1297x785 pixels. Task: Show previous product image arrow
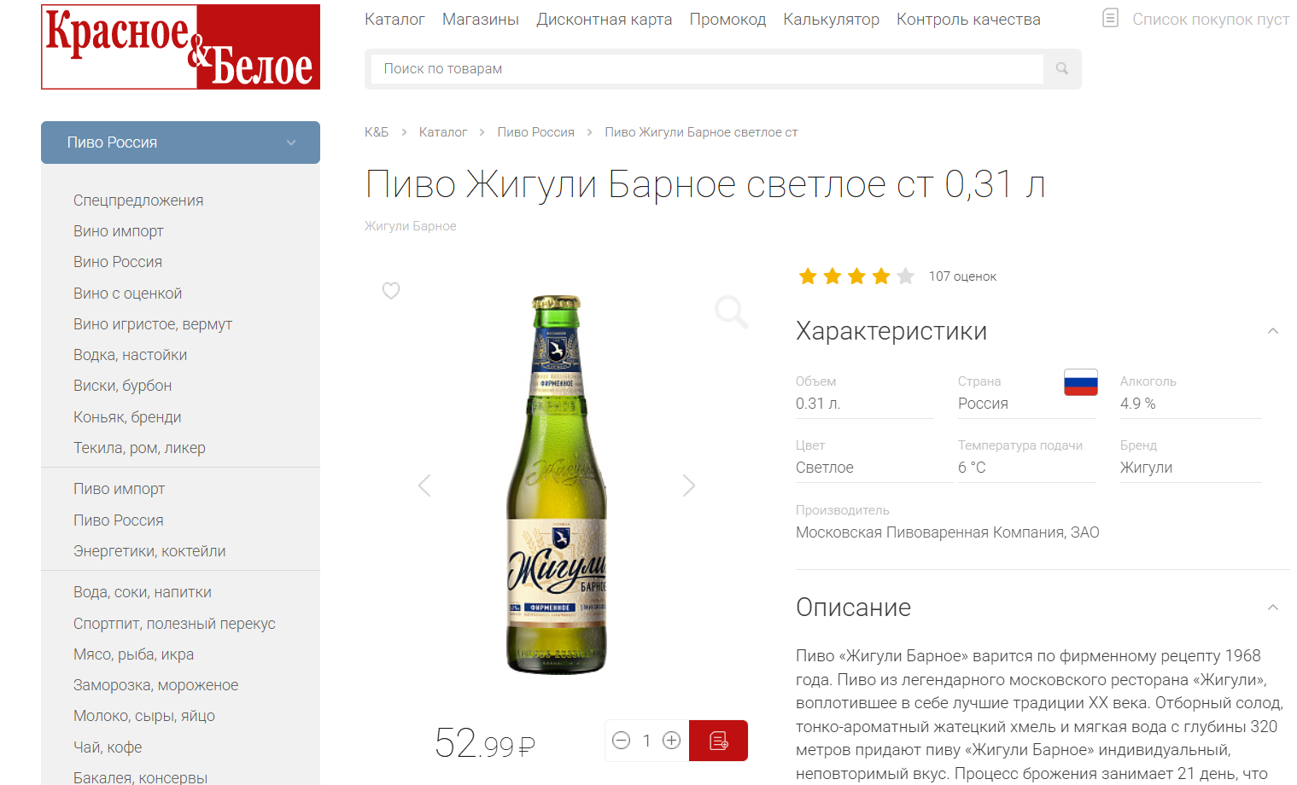(x=424, y=486)
